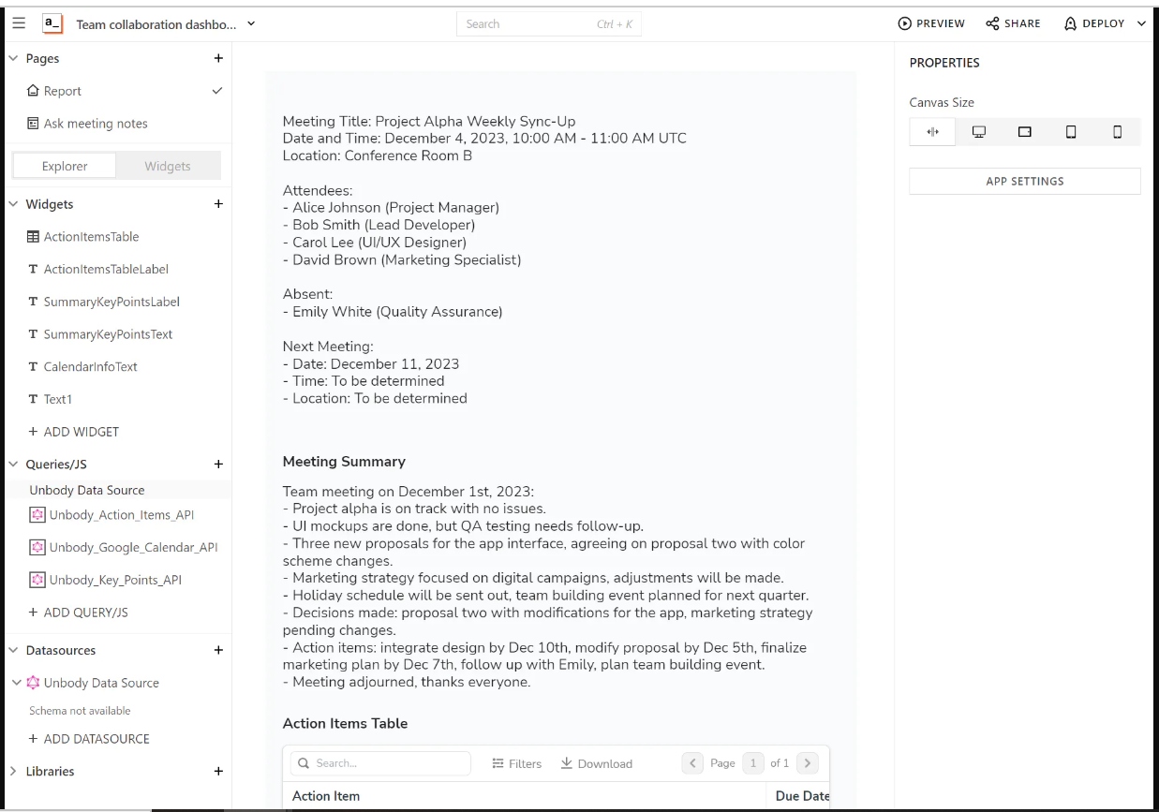This screenshot has height=812, width=1159.
Task: Click the Unbody Data Source group label
Action: 87,490
